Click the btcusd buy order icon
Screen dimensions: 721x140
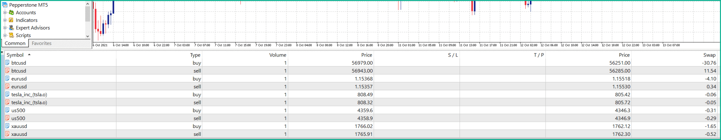7,63
